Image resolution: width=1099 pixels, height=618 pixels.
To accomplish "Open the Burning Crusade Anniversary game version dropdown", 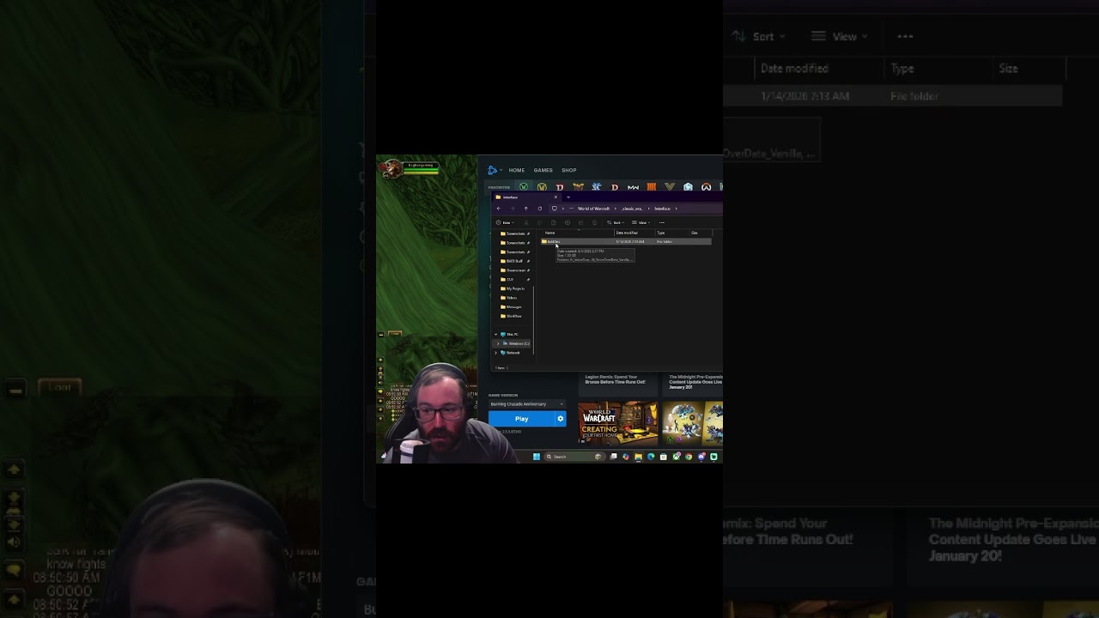I will tap(527, 404).
